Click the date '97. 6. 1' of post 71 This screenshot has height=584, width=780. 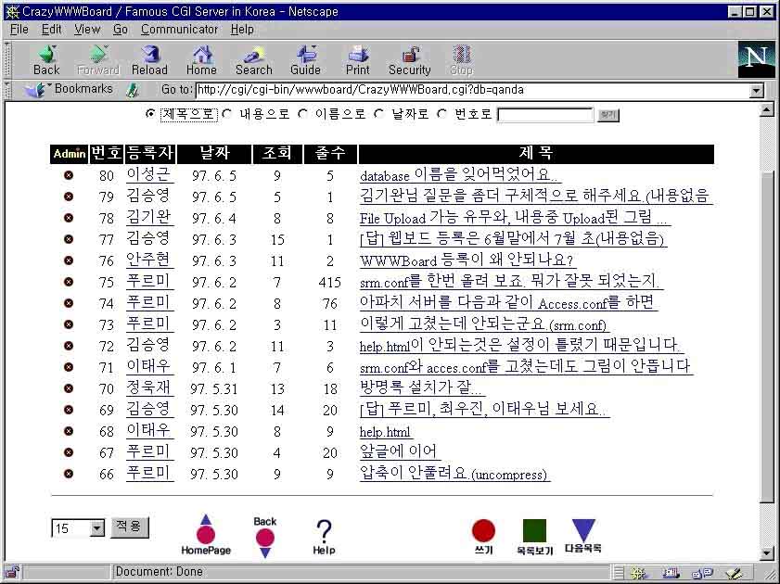(x=214, y=368)
